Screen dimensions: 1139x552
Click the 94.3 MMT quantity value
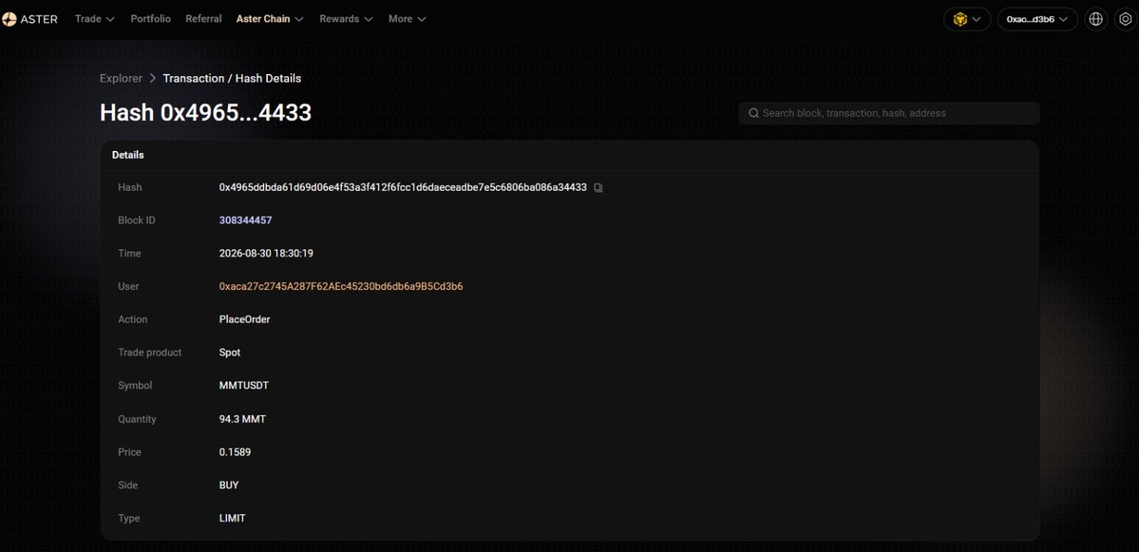coord(242,419)
